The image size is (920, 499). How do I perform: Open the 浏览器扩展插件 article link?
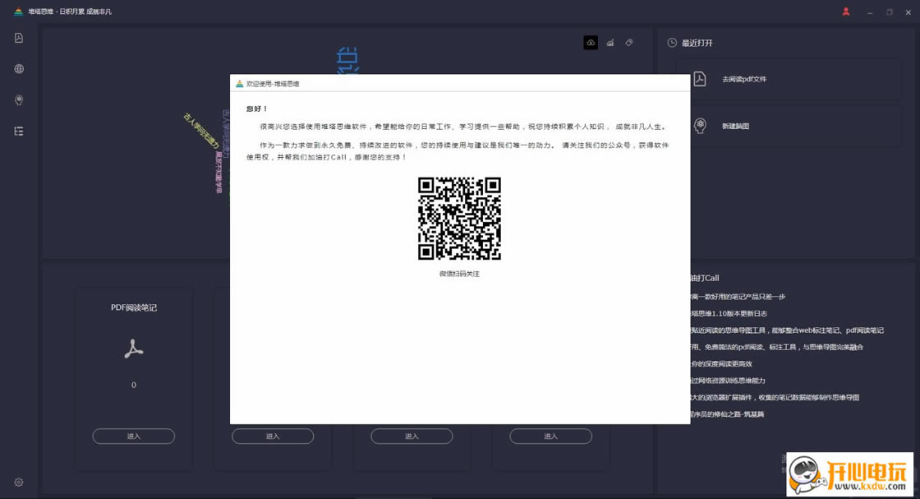[x=775, y=397]
